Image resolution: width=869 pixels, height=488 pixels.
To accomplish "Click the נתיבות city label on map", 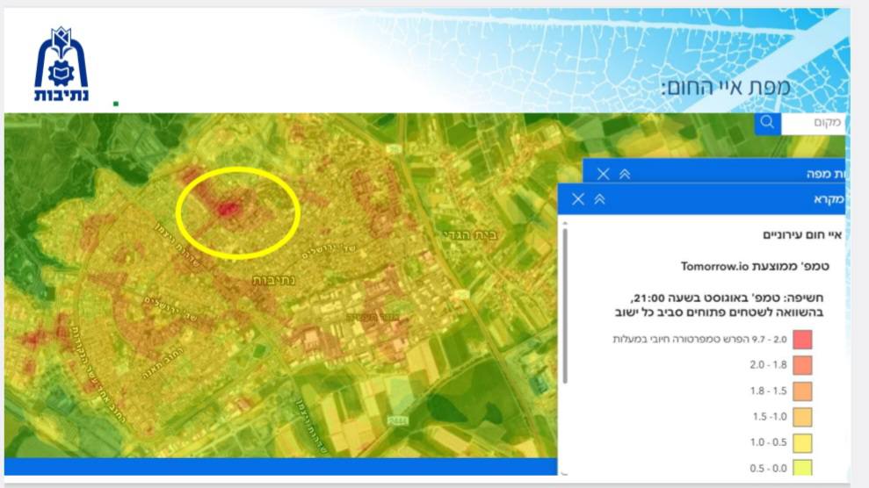I will (x=274, y=281).
